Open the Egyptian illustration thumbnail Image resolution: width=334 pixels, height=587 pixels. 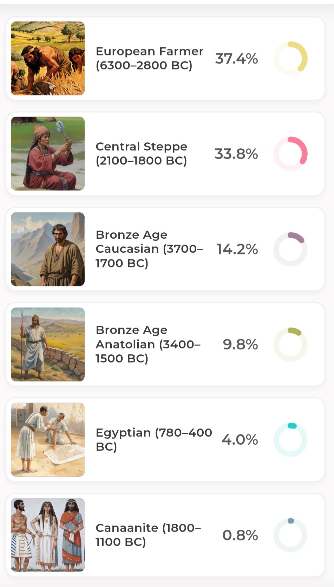[48, 440]
